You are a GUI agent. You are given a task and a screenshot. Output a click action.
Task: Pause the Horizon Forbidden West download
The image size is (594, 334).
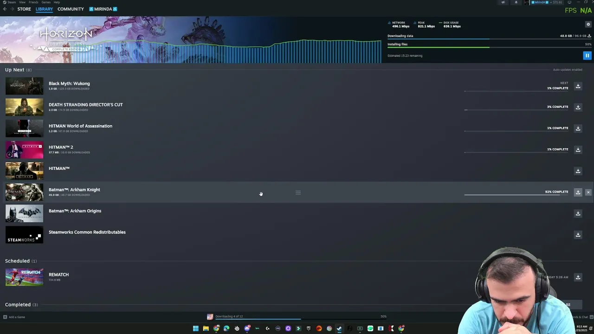(x=587, y=56)
